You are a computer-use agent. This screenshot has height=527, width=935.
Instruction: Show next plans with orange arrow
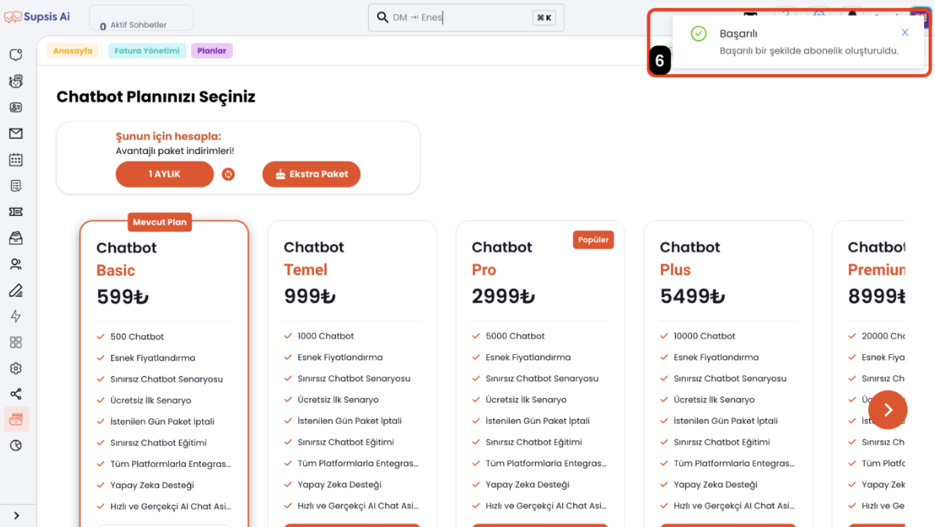pyautogui.click(x=887, y=410)
